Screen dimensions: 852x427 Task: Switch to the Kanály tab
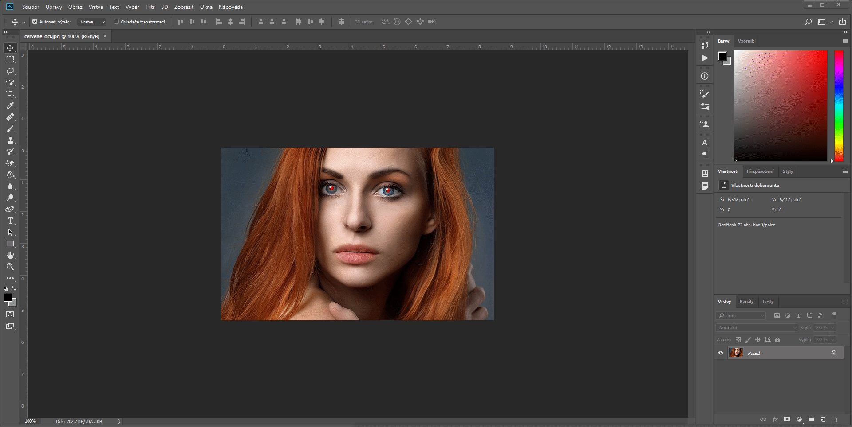coord(747,301)
